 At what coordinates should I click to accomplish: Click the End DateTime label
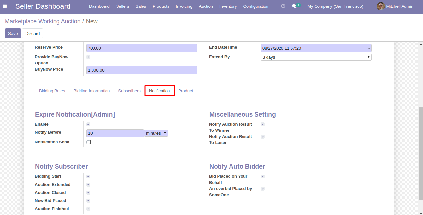(223, 47)
